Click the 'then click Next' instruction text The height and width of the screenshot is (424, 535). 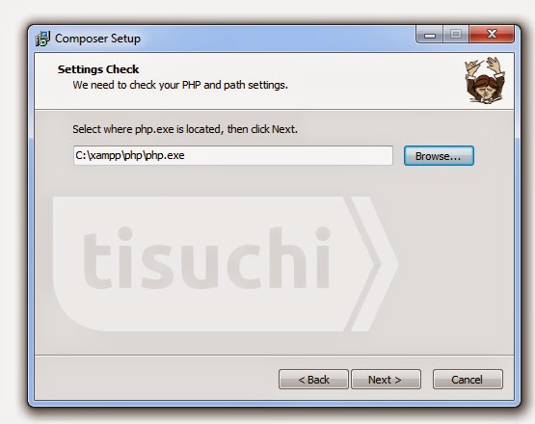[x=262, y=129]
